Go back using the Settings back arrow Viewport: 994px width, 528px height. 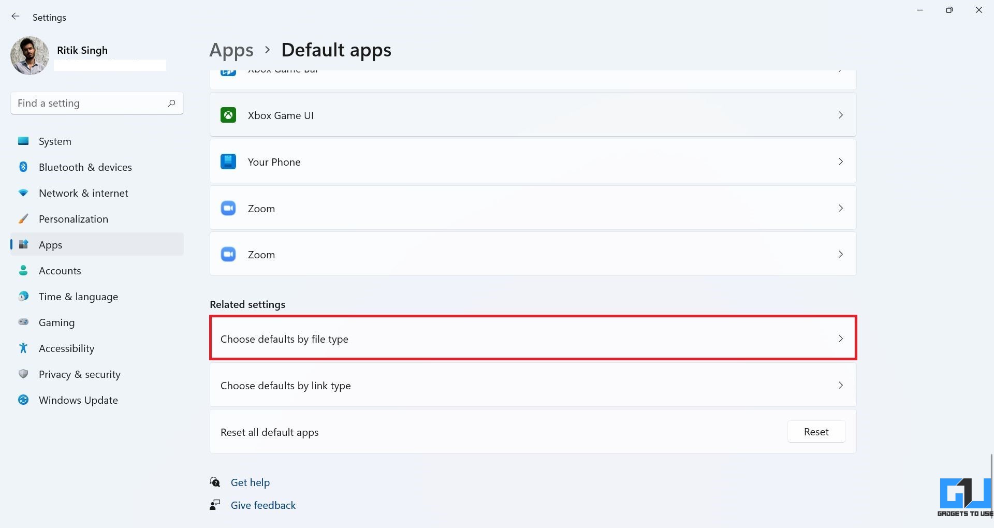tap(16, 17)
